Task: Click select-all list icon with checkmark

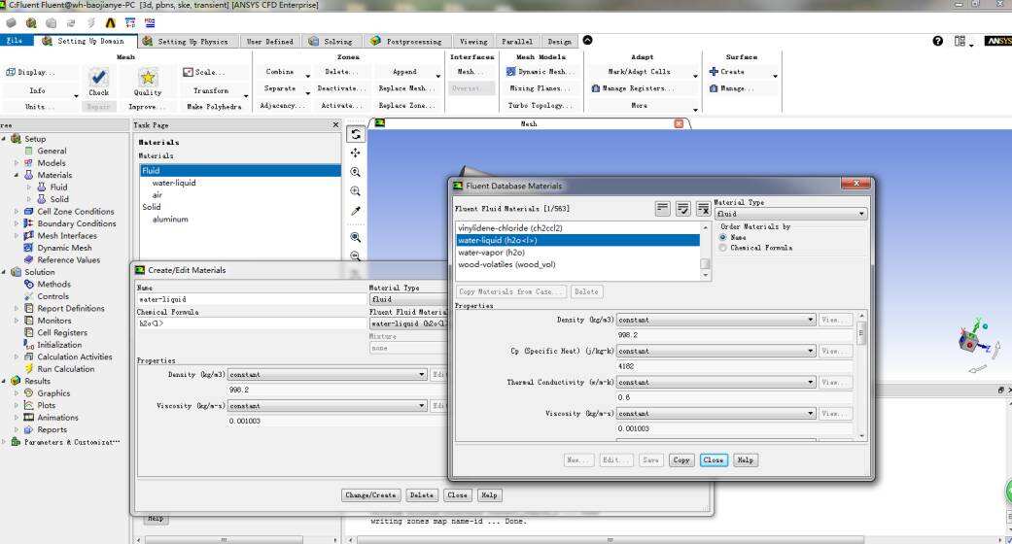Action: pyautogui.click(x=682, y=209)
